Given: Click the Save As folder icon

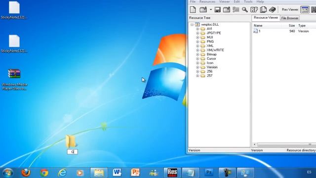Looking at the screenshot, I should coord(227,9).
